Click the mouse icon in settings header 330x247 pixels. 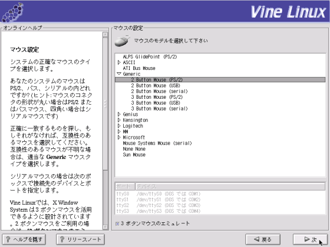coord(123,41)
